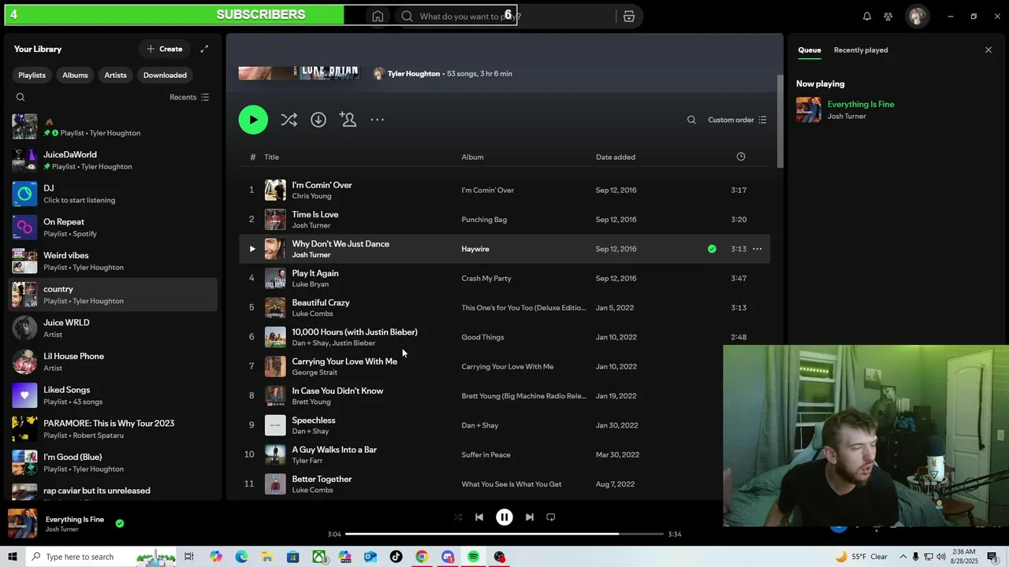Sort the tracklist by the duration clock header
The width and height of the screenshot is (1009, 567).
[x=741, y=157]
